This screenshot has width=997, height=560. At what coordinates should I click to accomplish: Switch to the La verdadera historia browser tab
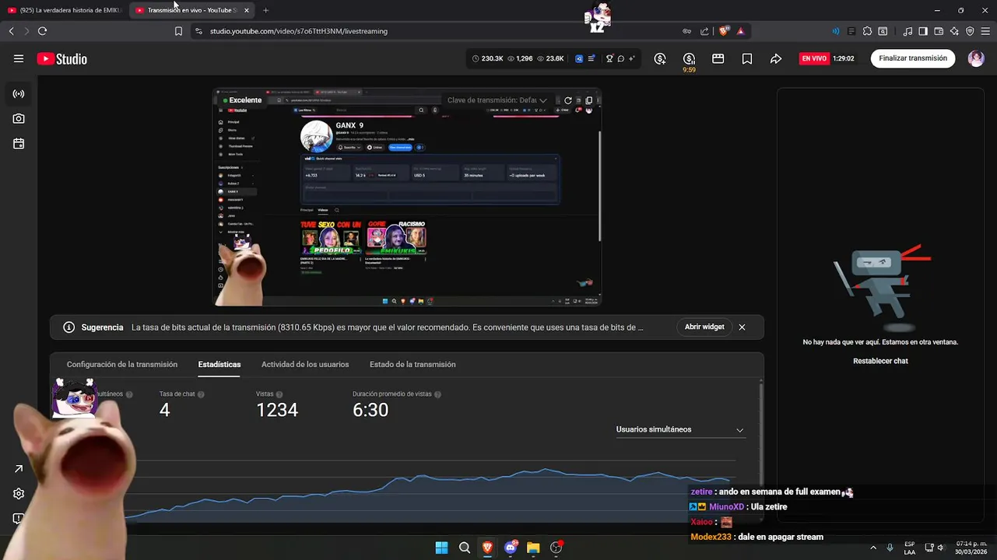click(x=65, y=10)
